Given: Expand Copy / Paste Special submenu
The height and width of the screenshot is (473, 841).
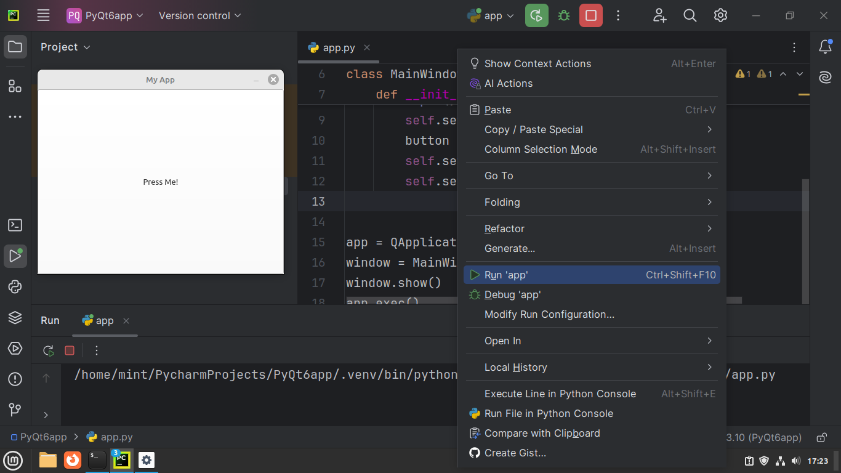Looking at the screenshot, I should point(592,129).
